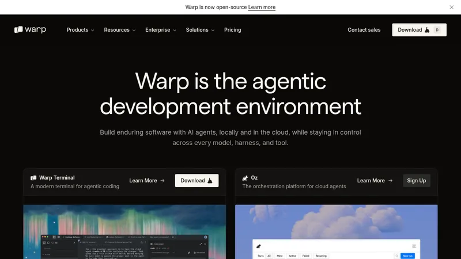Image resolution: width=461 pixels, height=259 pixels.
Task: Open Learn More for Warp Terminal
Action: (x=147, y=181)
